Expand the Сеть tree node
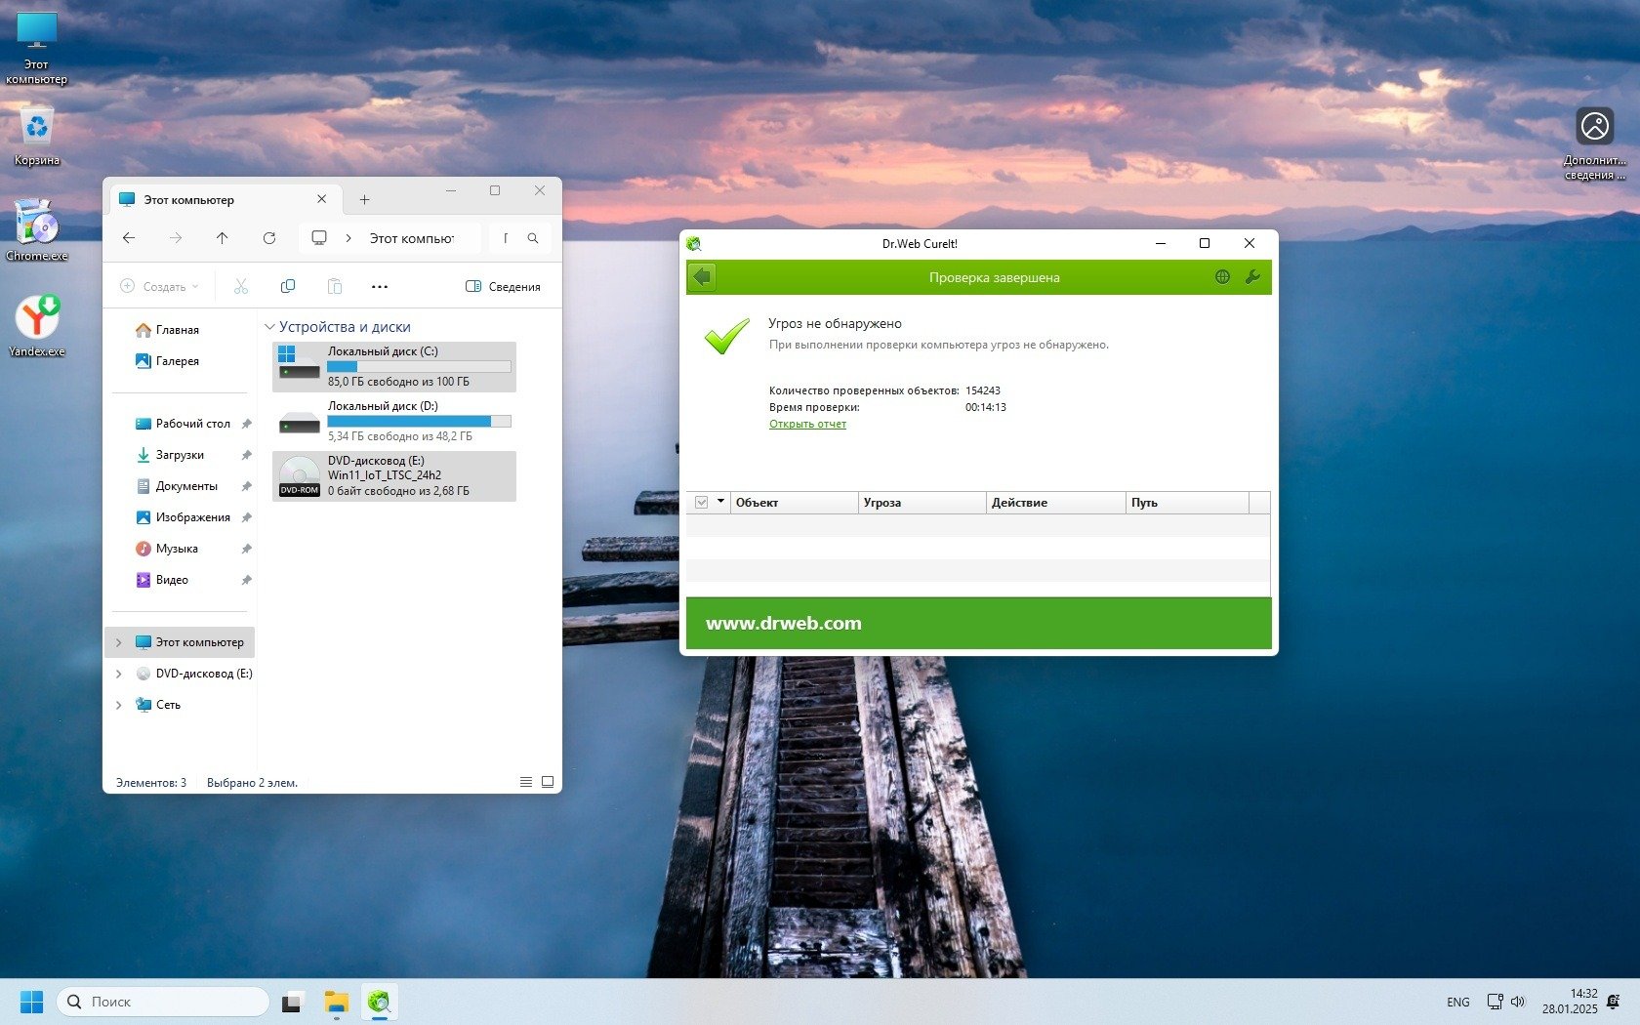1640x1025 pixels. coord(119,705)
